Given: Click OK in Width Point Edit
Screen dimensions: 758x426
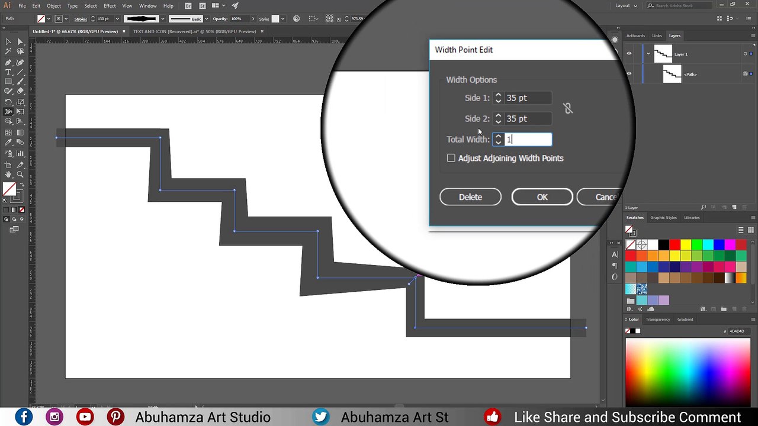Looking at the screenshot, I should [542, 197].
